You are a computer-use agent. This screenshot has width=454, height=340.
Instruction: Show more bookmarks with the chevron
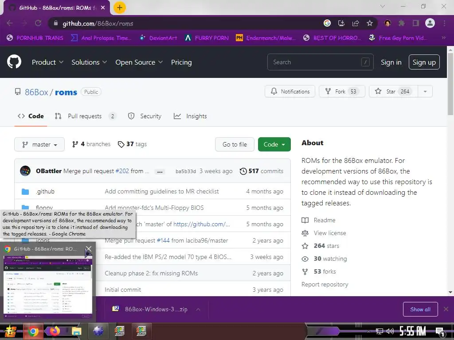[443, 38]
